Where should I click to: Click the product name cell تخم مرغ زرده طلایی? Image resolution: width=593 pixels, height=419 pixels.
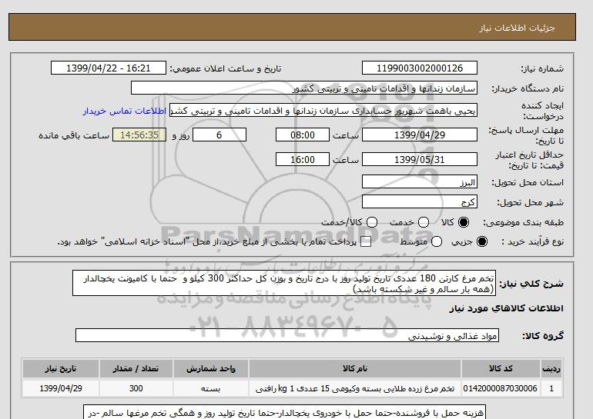click(x=355, y=388)
